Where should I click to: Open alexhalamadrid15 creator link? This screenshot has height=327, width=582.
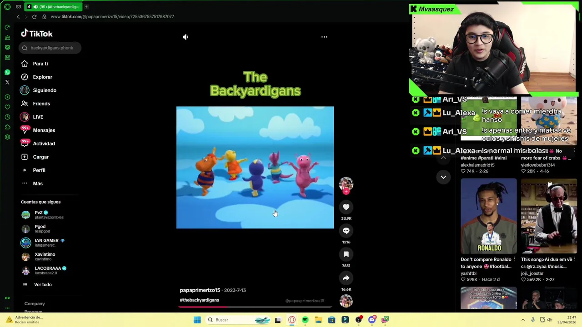pos(477,165)
